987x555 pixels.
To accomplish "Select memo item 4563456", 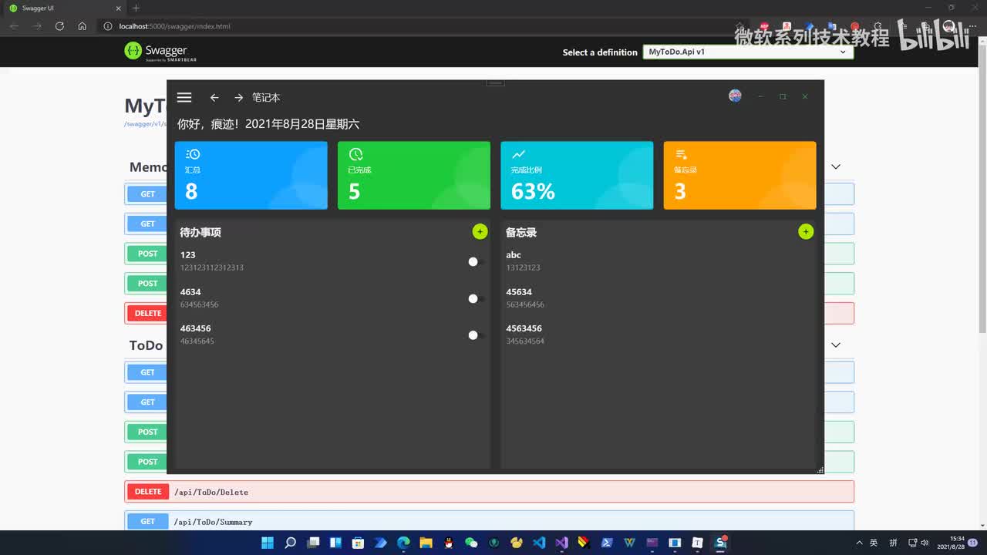I will 658,335.
